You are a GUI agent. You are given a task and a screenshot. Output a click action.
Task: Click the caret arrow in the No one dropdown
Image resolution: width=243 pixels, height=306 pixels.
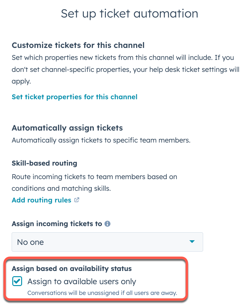click(x=192, y=242)
